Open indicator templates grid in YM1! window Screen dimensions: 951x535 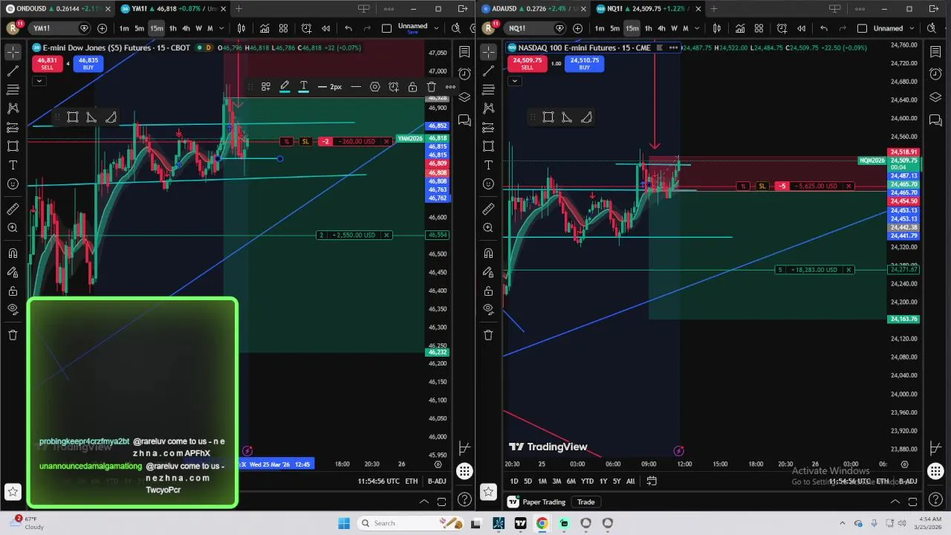(283, 28)
